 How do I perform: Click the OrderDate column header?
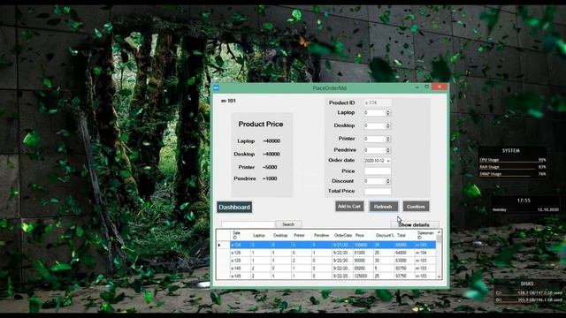(x=342, y=235)
